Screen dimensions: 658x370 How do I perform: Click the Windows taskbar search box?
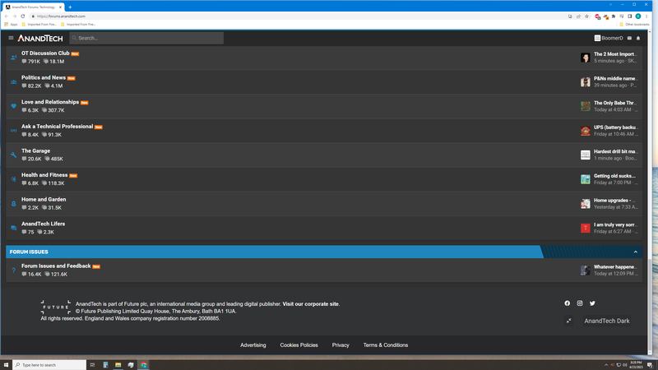point(49,365)
